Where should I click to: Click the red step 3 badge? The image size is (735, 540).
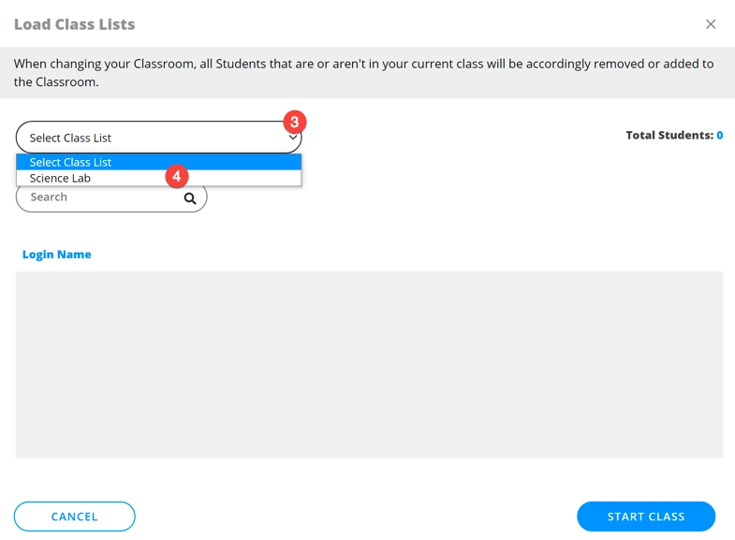pos(295,123)
